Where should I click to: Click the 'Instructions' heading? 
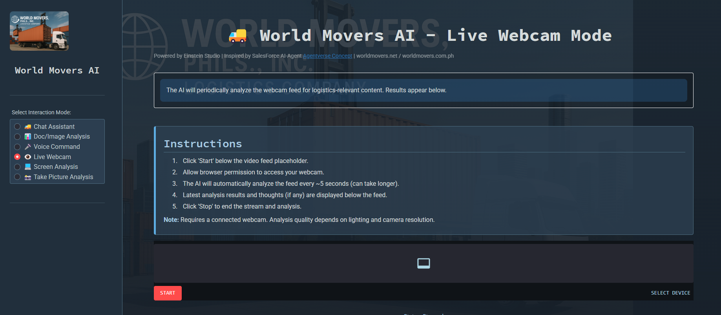[x=203, y=144]
